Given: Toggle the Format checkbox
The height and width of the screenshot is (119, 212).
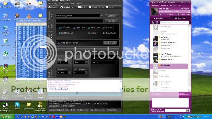Looking at the screenshot, I should [x=89, y=33].
